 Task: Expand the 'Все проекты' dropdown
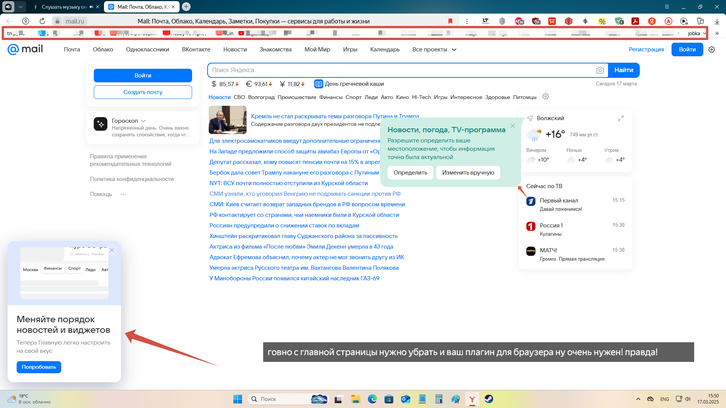pyautogui.click(x=434, y=49)
